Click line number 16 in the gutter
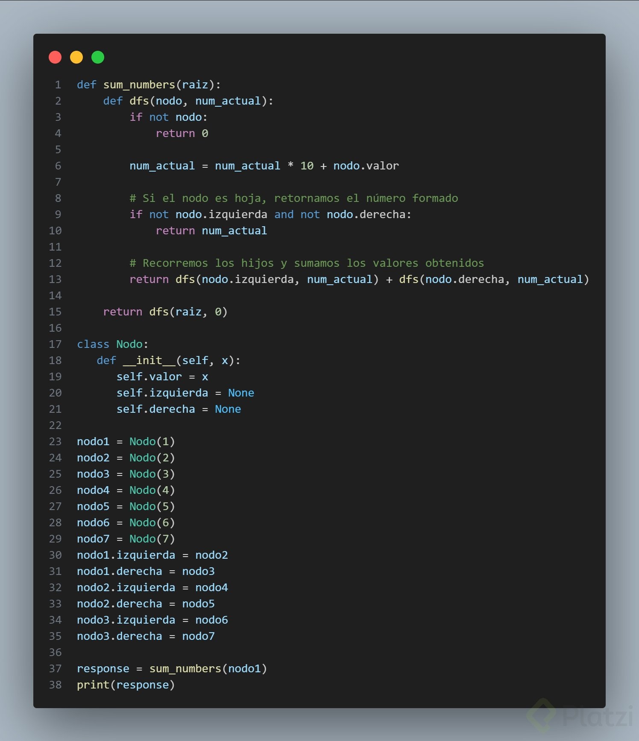The image size is (639, 741). 55,328
